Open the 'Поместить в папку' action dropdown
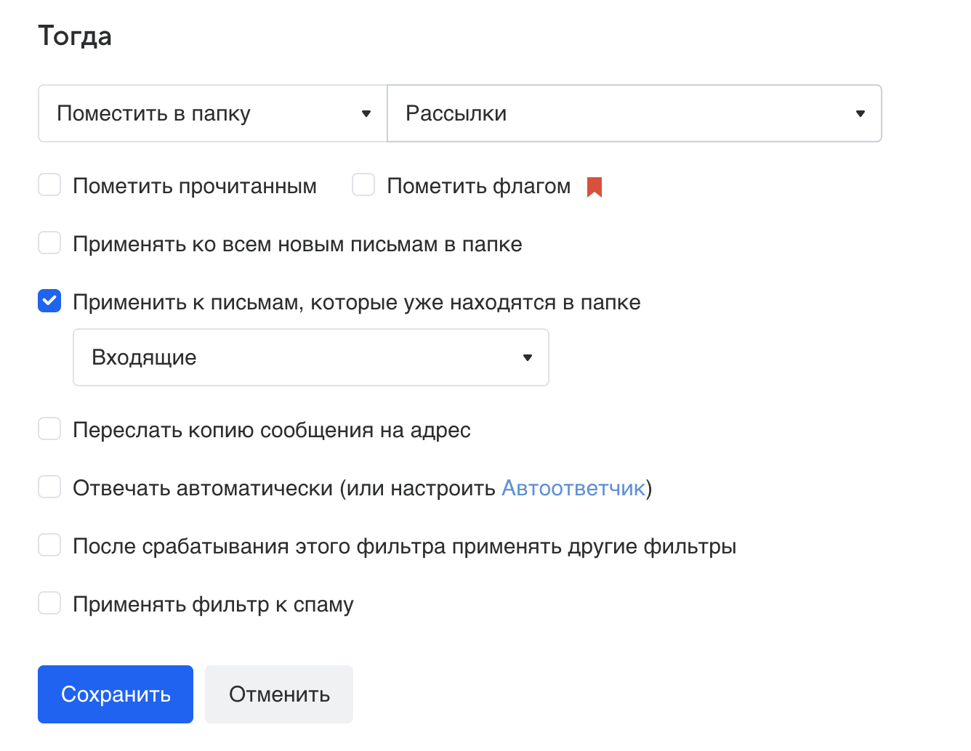Image resolution: width=971 pixels, height=751 pixels. pyautogui.click(x=211, y=113)
